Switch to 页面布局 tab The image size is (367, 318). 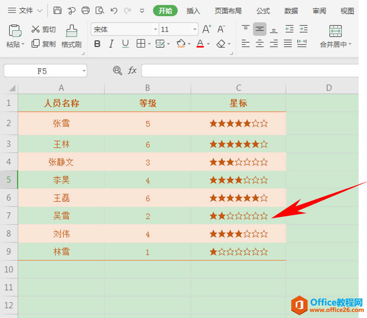coord(228,11)
